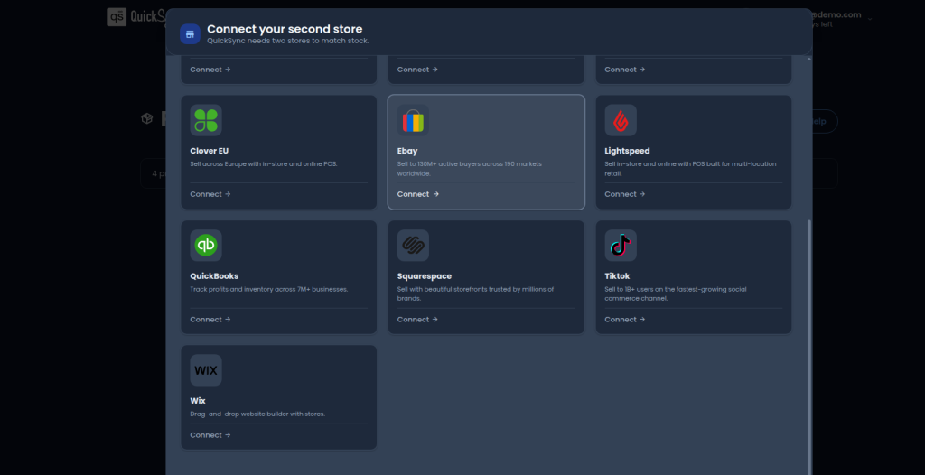The image size is (925, 475).
Task: Click the dialog vertical scrollbar thumb
Action: tap(808, 347)
